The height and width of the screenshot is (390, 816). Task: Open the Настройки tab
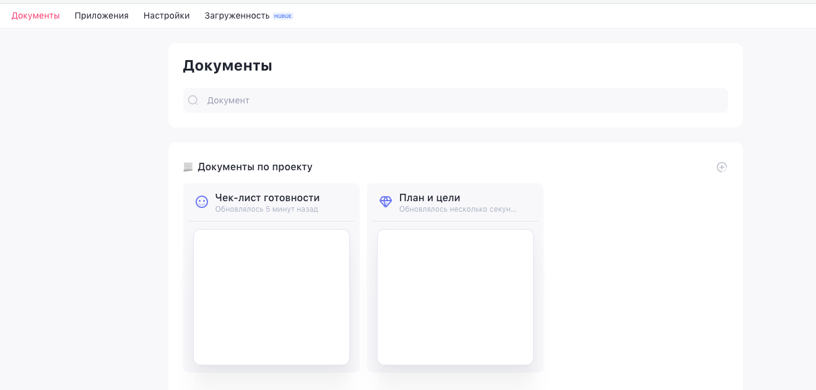[x=167, y=15]
